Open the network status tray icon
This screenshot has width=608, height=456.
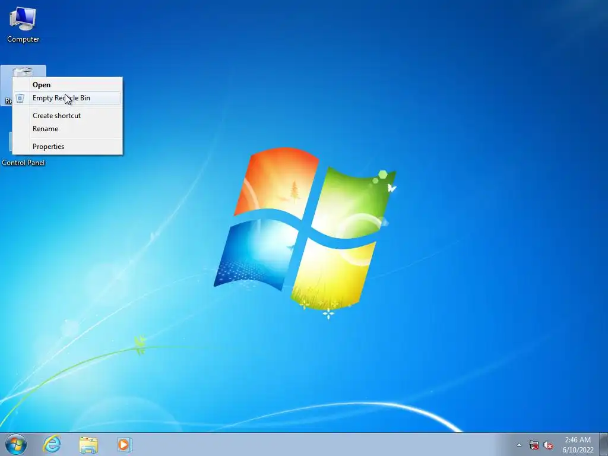tap(534, 445)
